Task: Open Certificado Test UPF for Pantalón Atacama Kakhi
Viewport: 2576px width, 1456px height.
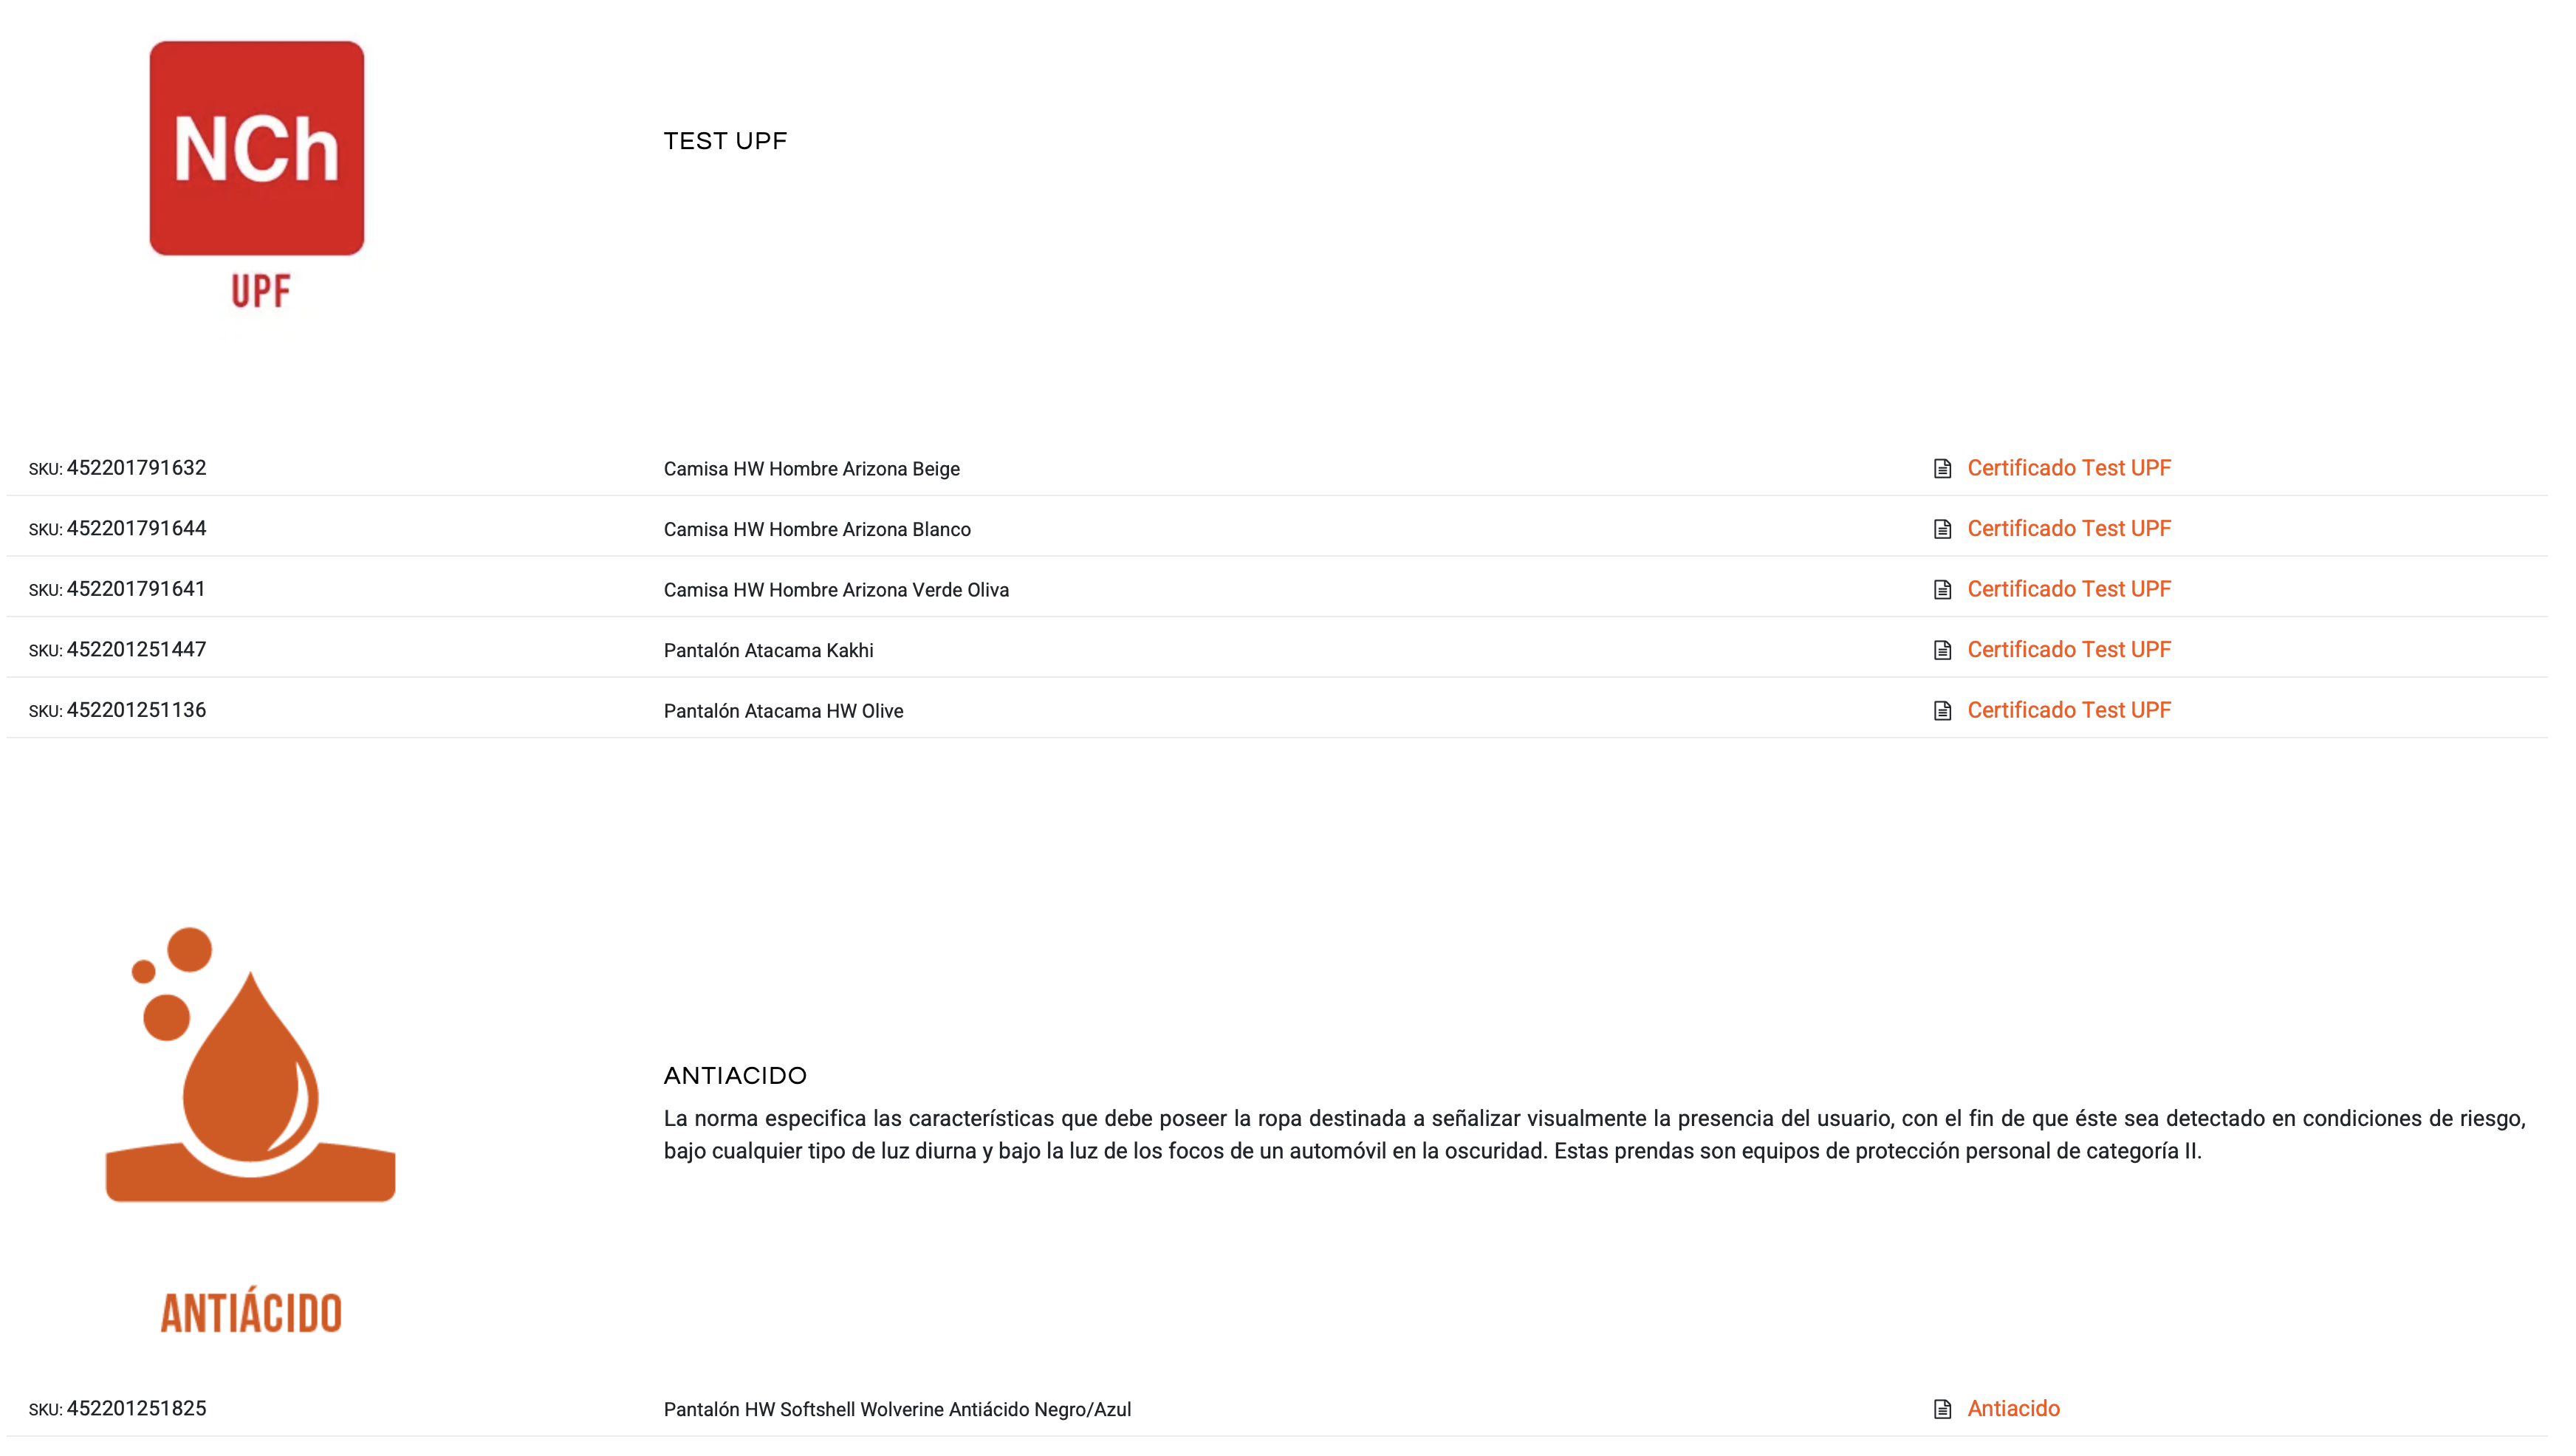Action: [x=2068, y=649]
